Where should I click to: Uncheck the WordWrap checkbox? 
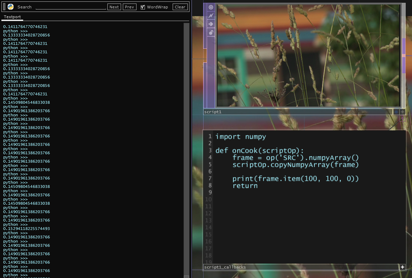point(143,7)
